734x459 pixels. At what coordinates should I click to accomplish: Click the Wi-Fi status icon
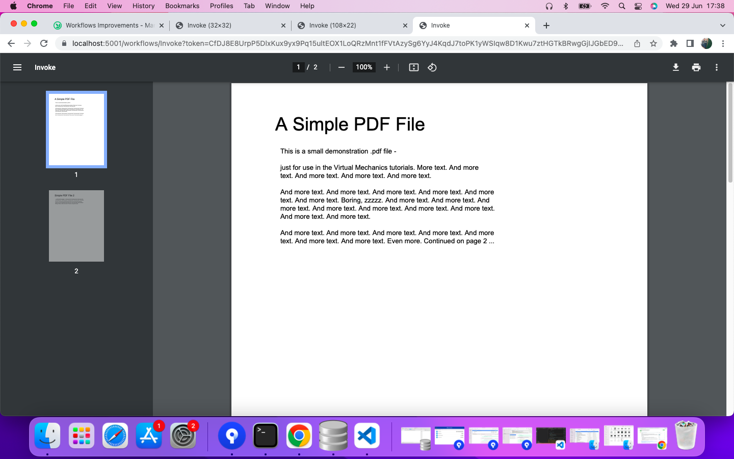(x=605, y=6)
